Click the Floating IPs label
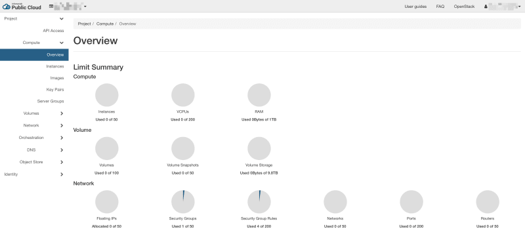 [106, 218]
